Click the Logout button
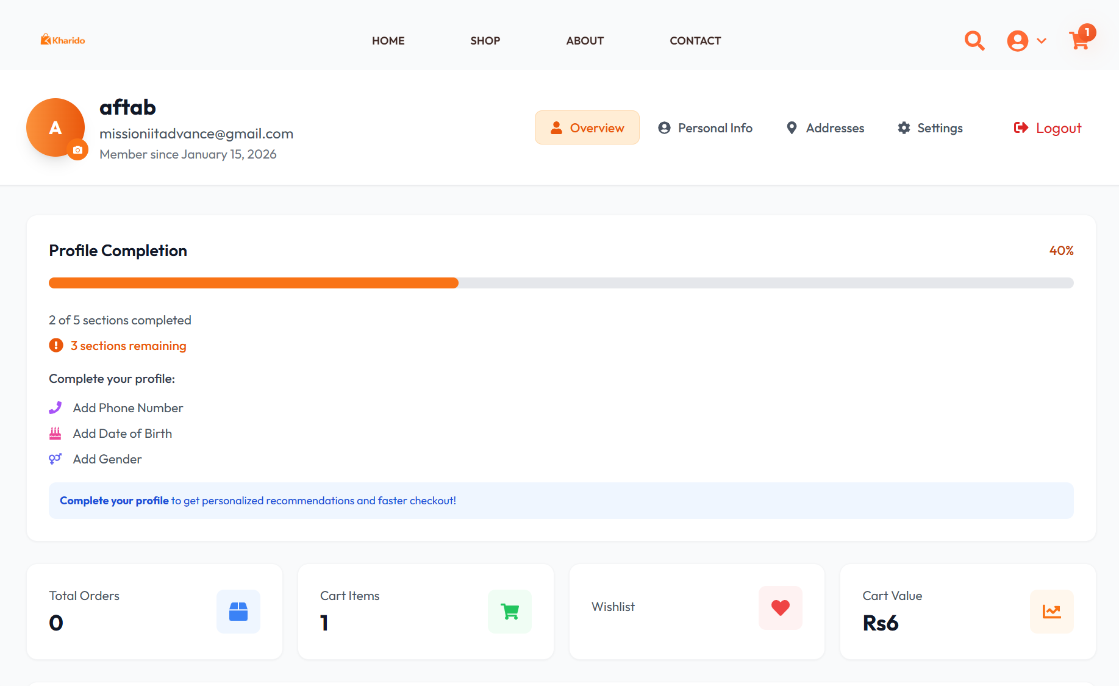This screenshot has width=1119, height=686. 1047,127
